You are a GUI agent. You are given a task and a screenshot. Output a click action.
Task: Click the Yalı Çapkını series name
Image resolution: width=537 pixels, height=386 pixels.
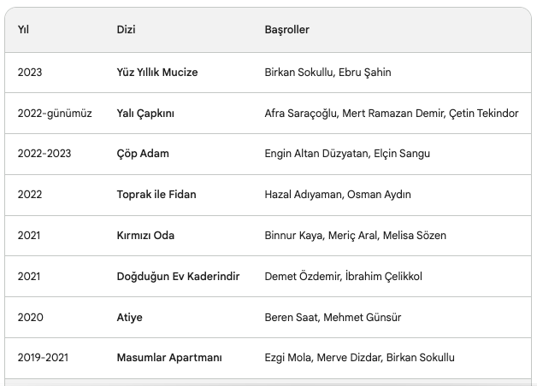click(x=145, y=114)
